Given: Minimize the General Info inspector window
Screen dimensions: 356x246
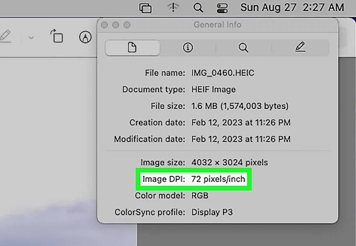Looking at the screenshot, I should tap(115, 25).
